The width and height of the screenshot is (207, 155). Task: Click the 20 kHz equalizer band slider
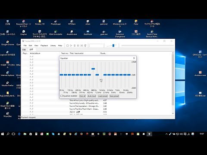pos(129,75)
